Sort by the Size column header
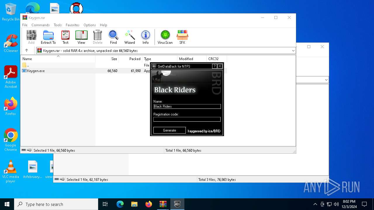The image size is (374, 210). pos(107,59)
